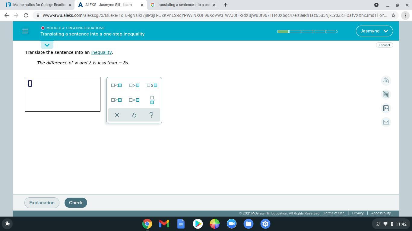The height and width of the screenshot is (231, 412).
Task: Open a new browser tab
Action: pyautogui.click(x=226, y=5)
